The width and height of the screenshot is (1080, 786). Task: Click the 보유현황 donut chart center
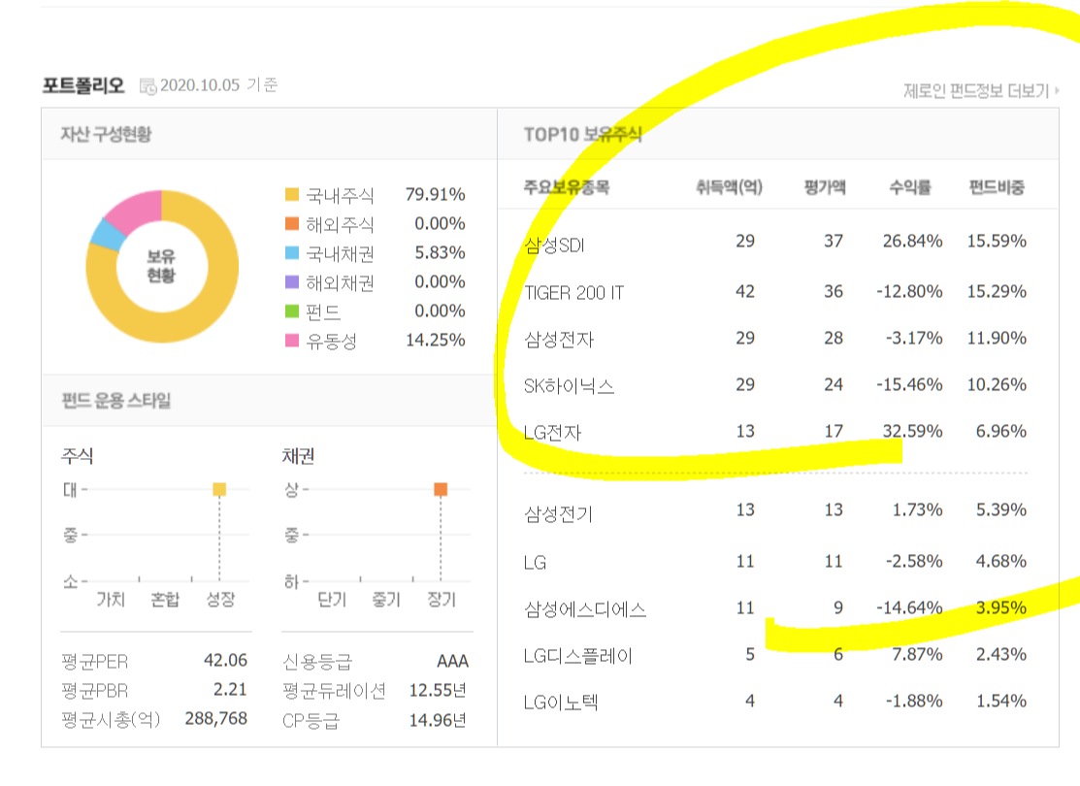[161, 266]
